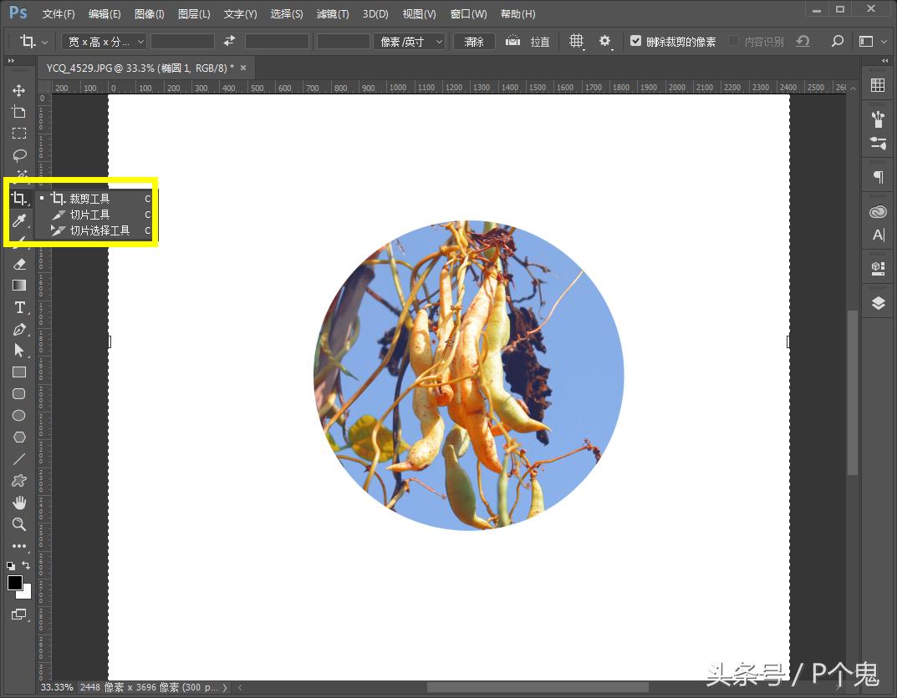Select the Type tool

click(18, 307)
